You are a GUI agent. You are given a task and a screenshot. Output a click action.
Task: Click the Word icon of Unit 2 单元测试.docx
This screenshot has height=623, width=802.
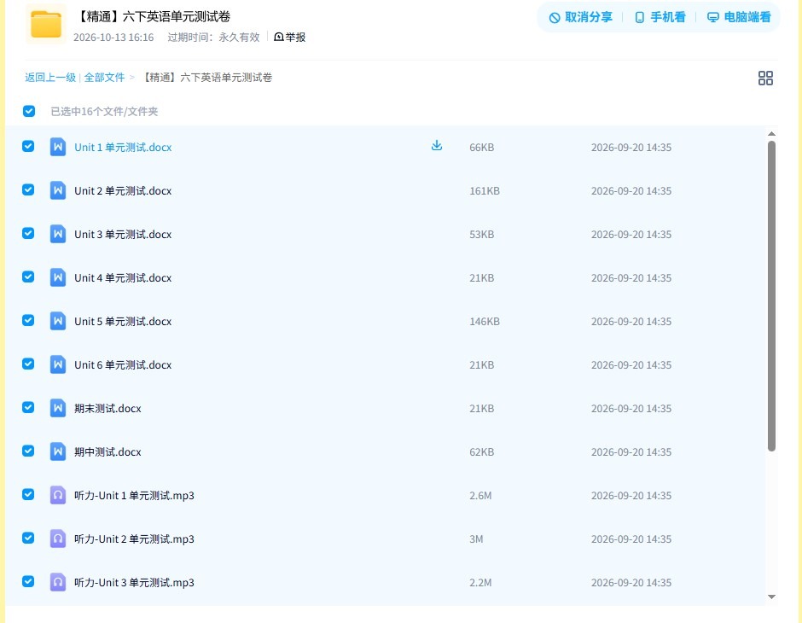tap(58, 190)
